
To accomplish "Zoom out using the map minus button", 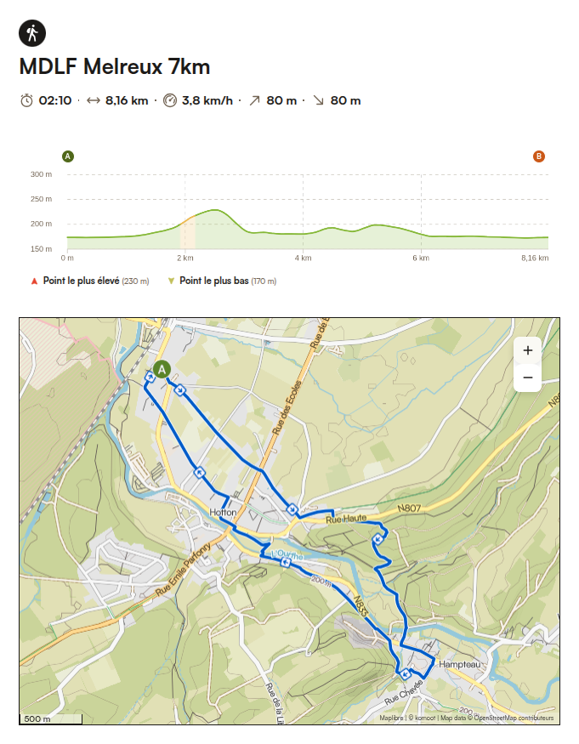I will 529,376.
